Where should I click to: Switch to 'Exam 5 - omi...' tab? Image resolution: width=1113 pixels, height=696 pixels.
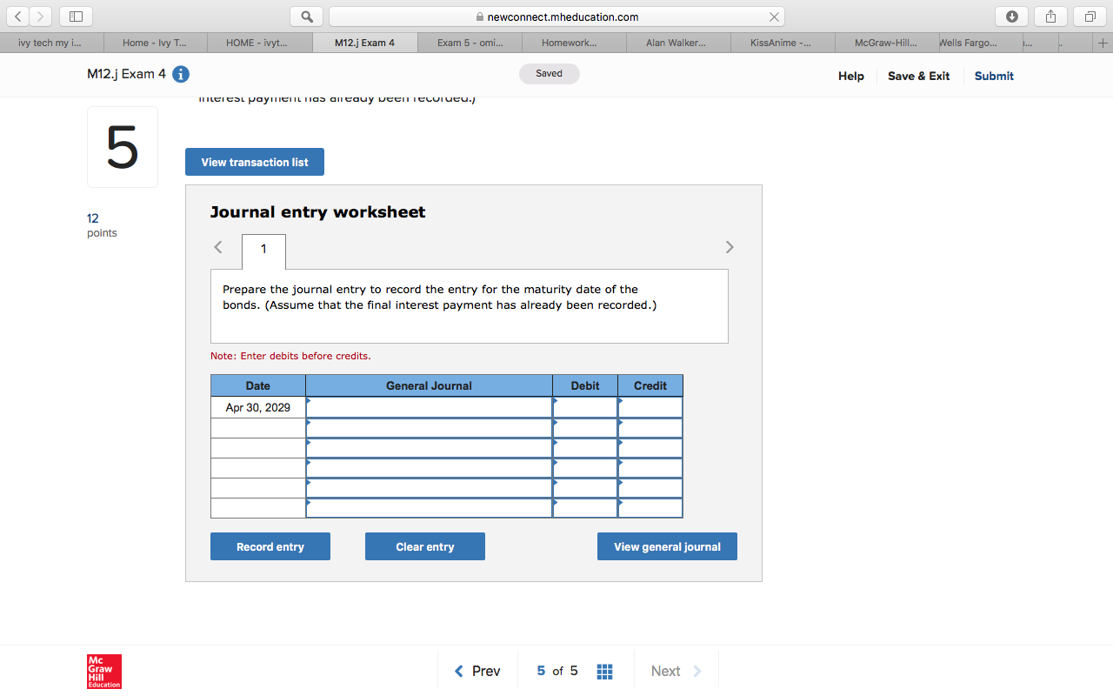click(x=470, y=43)
